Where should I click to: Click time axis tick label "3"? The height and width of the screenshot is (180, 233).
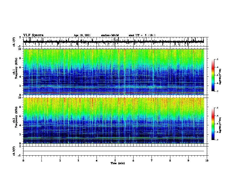coord(78,161)
